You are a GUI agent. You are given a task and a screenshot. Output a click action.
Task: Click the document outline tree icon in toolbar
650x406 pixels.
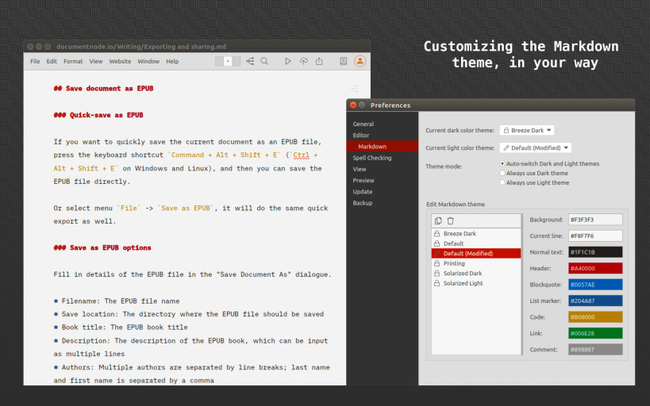[x=250, y=61]
